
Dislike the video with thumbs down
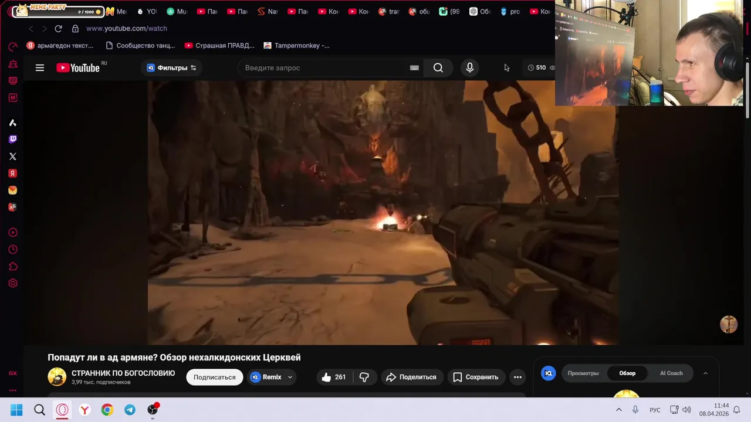tap(364, 377)
